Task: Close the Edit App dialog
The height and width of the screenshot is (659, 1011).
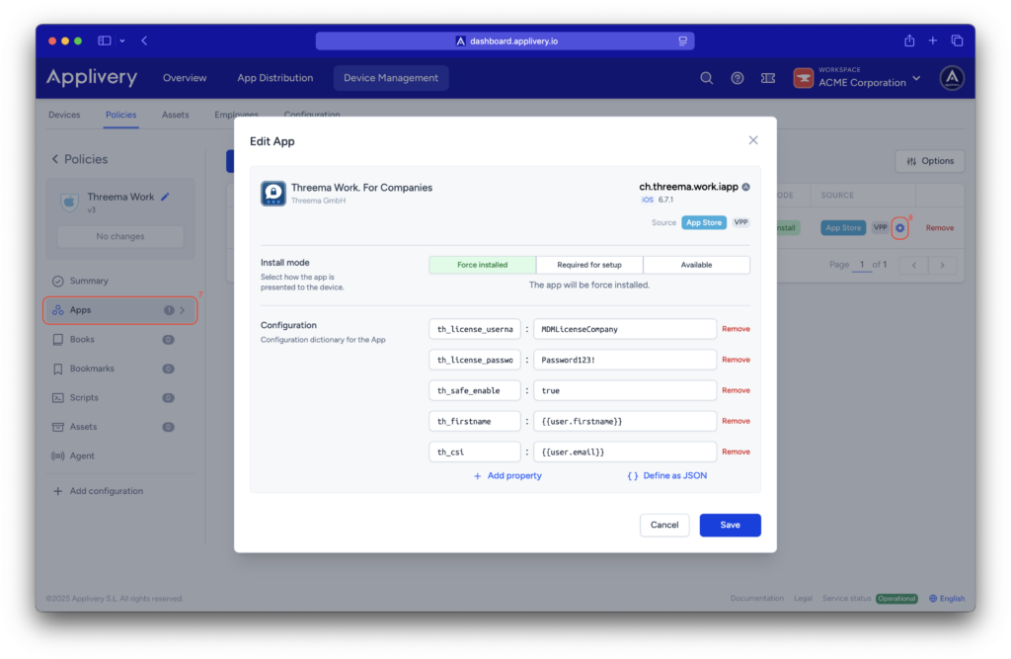Action: pos(752,140)
